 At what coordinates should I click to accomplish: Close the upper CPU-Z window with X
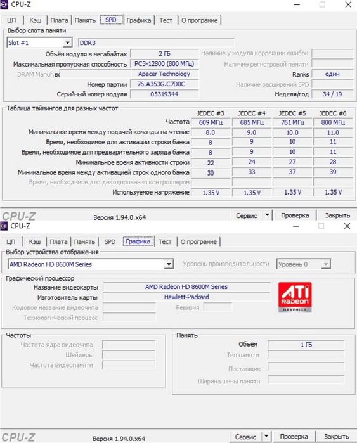pos(348,4)
